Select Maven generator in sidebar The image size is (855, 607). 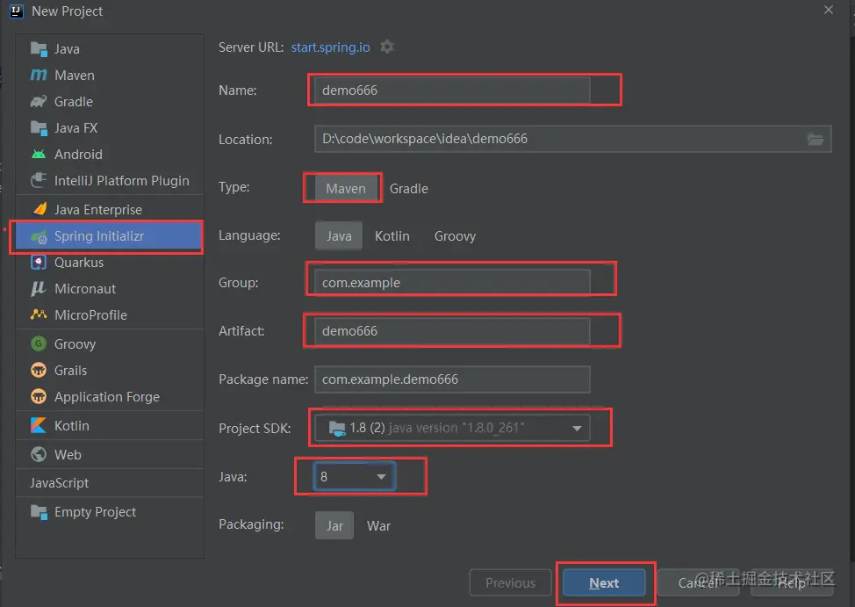pyautogui.click(x=110, y=76)
